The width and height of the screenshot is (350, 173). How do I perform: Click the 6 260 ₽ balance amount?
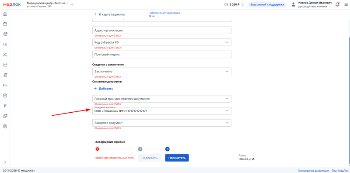pos(234,4)
